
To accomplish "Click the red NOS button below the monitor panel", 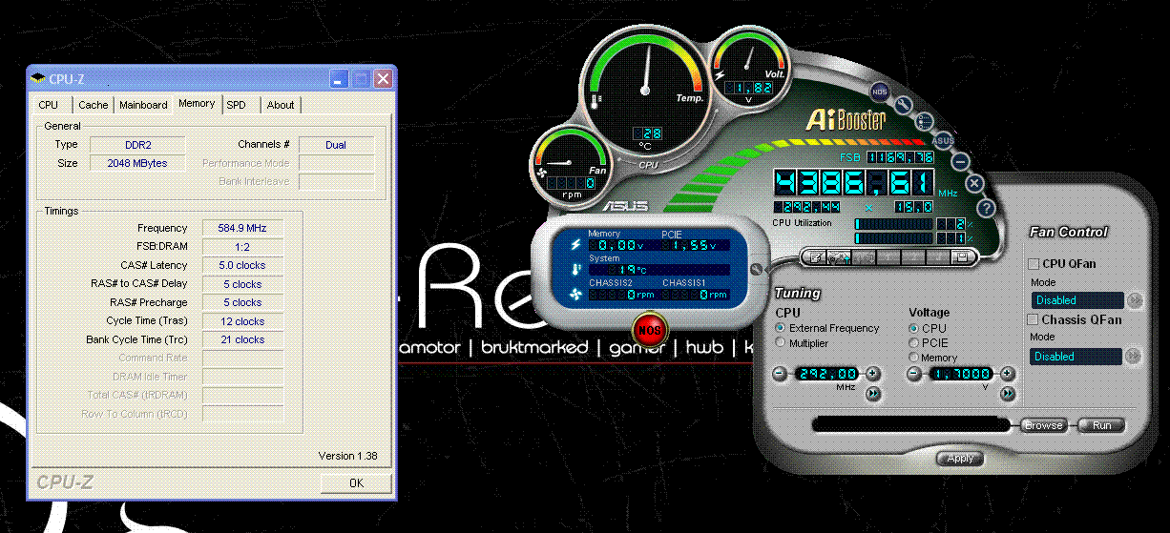I will click(650, 330).
